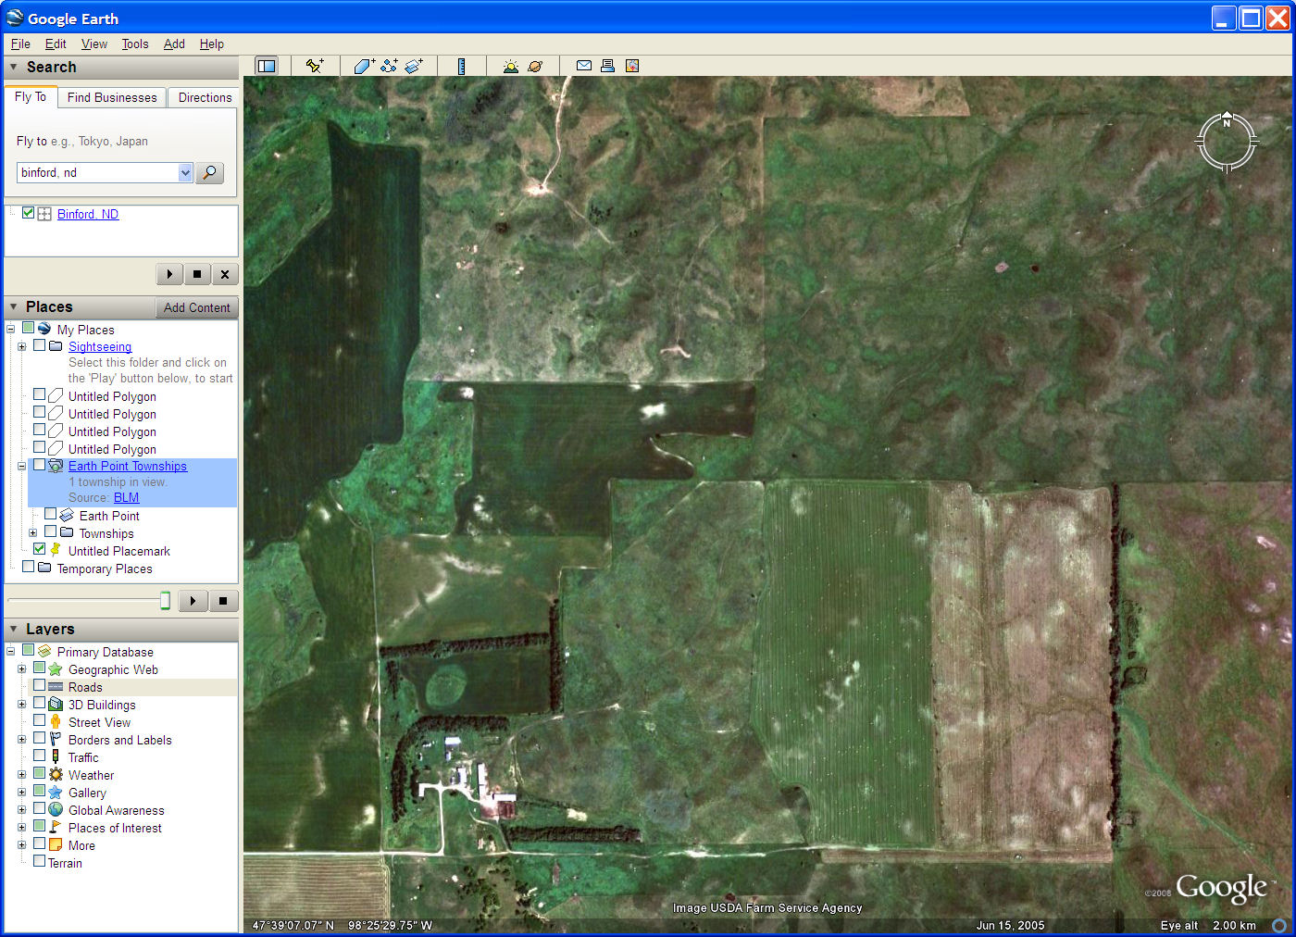Open view in Google Maps icon
The image size is (1296, 937).
point(632,66)
